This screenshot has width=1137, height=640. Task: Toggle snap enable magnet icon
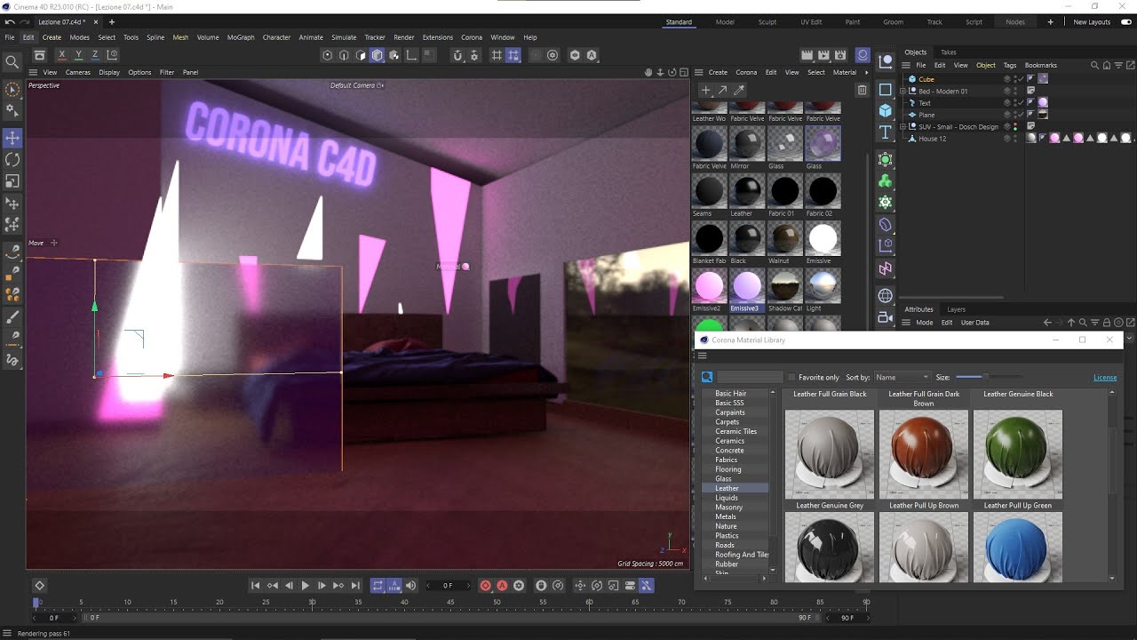457,55
